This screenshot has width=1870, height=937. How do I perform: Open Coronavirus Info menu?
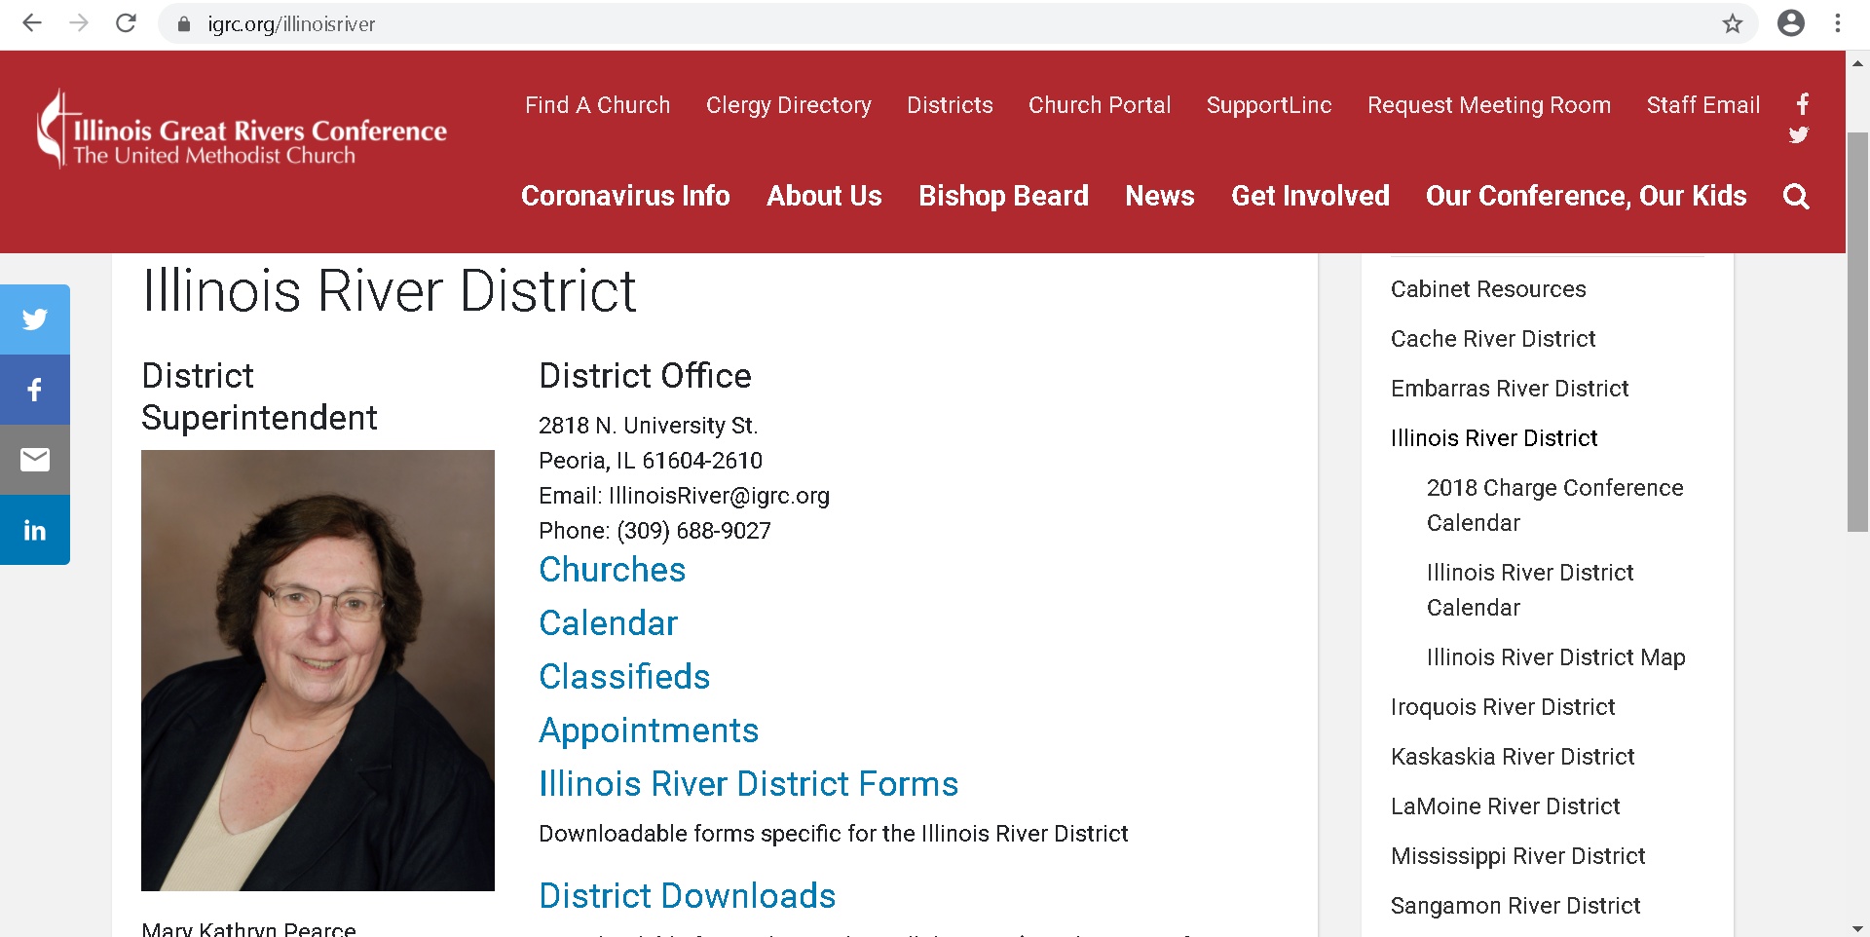(x=625, y=196)
